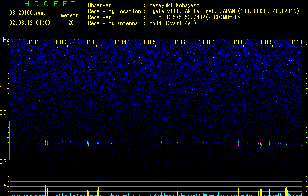
Task: Click the 0.9 kHz axis label
Action: 4,113
